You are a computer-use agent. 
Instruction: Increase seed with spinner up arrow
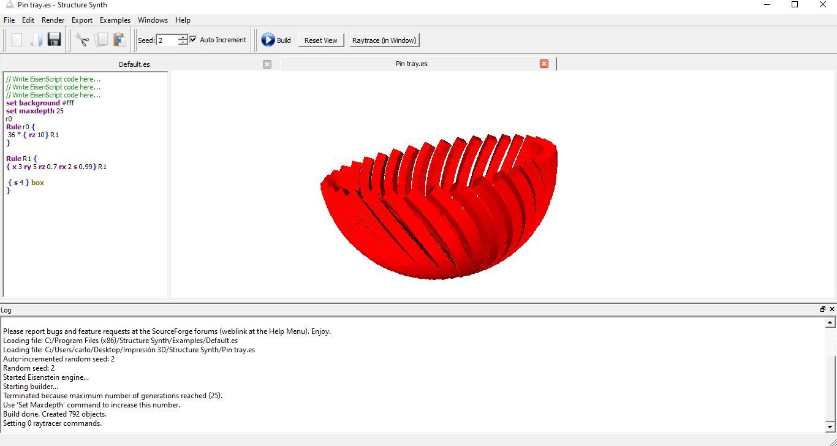point(183,37)
